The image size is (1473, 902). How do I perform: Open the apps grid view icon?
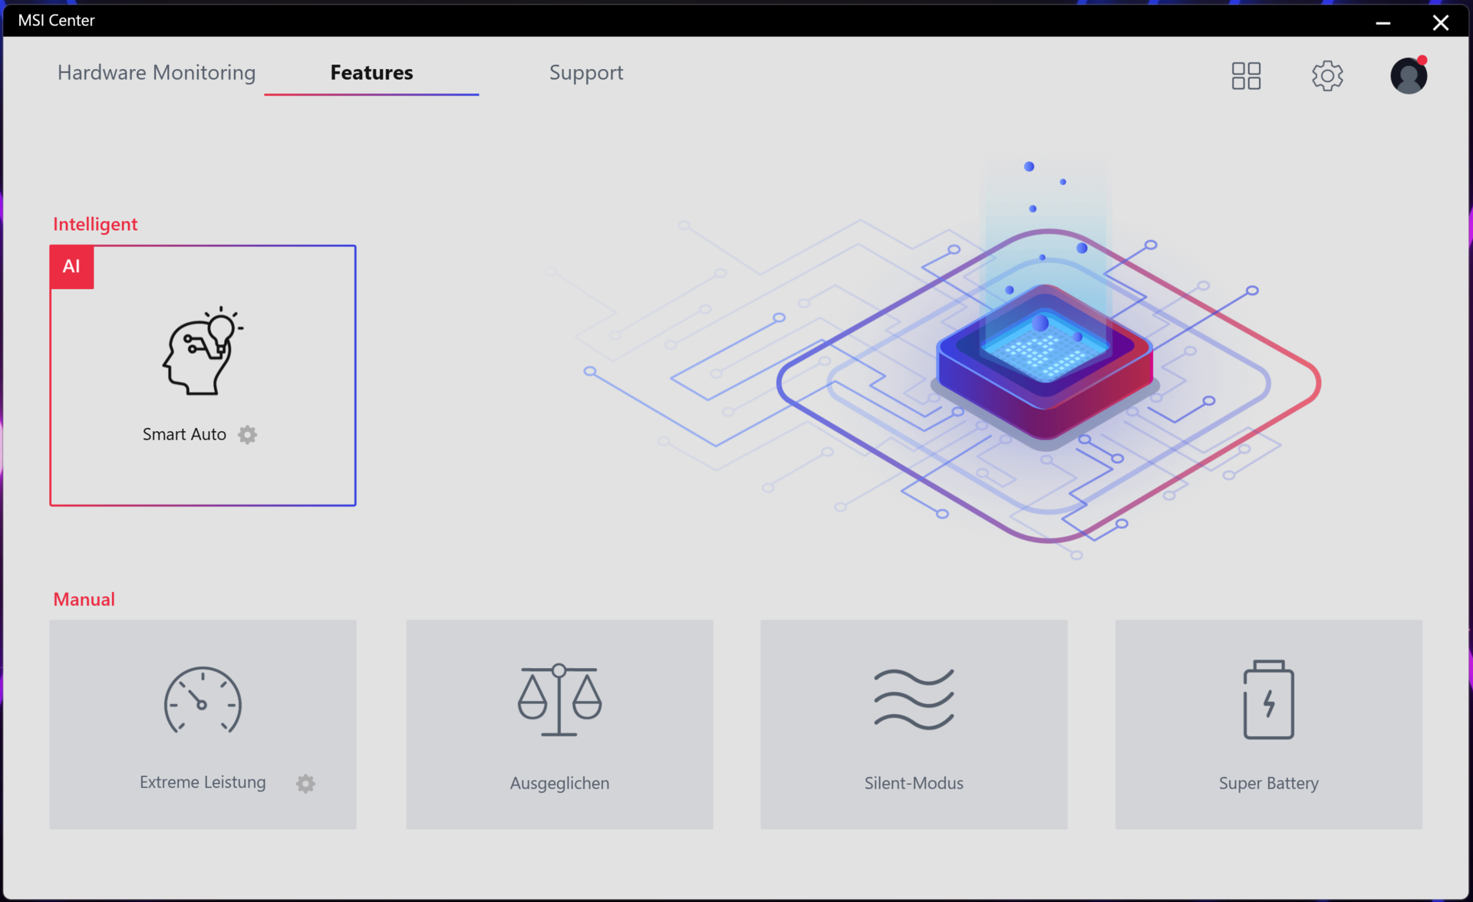[1246, 76]
